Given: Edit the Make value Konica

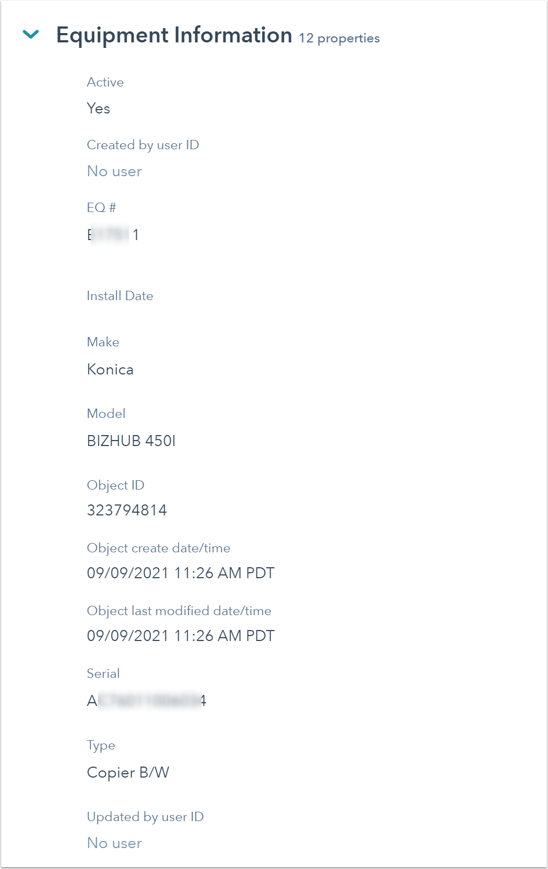Looking at the screenshot, I should coord(110,370).
